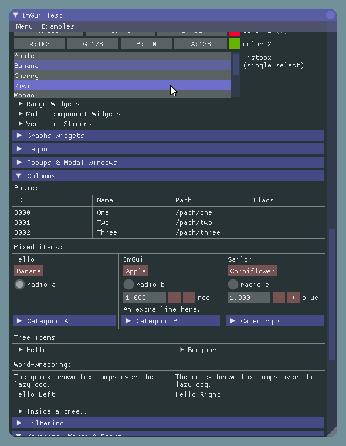Expand the Hello tree item
The width and height of the screenshot is (346, 446).
(x=33, y=350)
